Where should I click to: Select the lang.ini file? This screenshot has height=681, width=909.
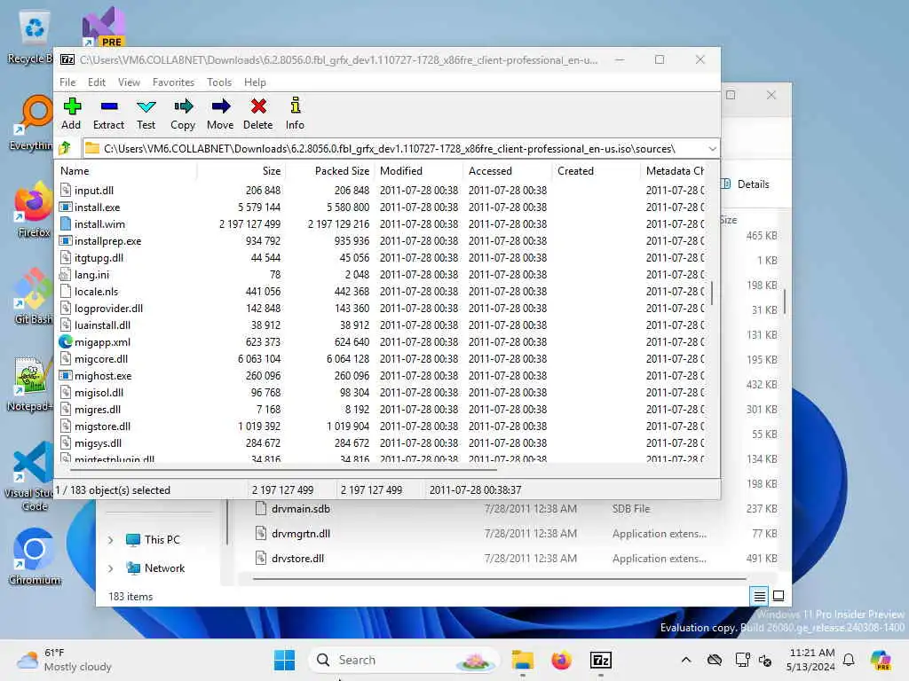[x=91, y=275]
